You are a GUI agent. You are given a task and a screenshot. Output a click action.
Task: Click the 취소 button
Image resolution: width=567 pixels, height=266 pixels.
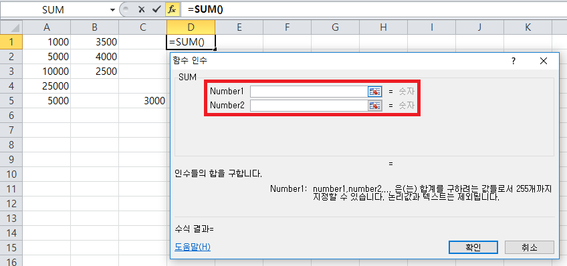[x=530, y=247]
